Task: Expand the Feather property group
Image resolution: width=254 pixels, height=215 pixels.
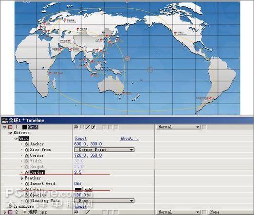Action: [22, 178]
